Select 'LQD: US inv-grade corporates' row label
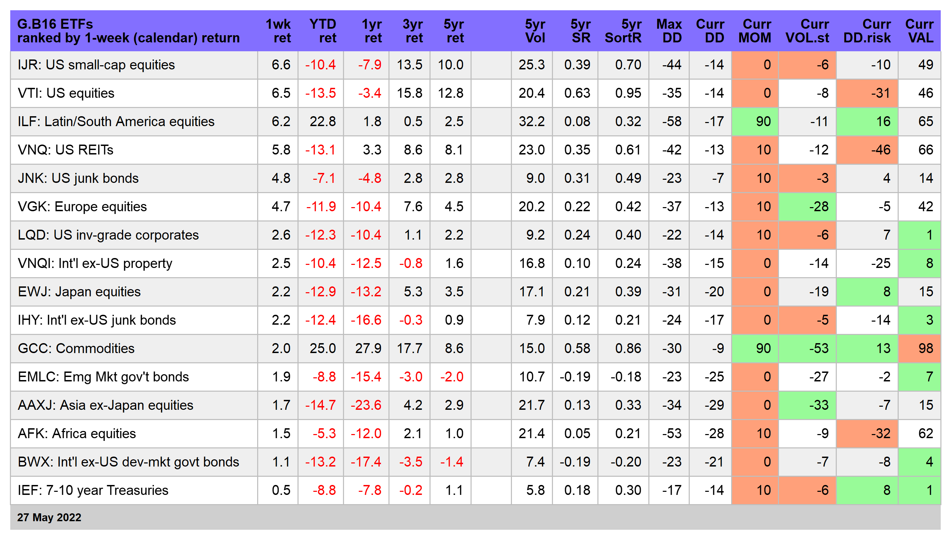951x540 pixels. (108, 235)
